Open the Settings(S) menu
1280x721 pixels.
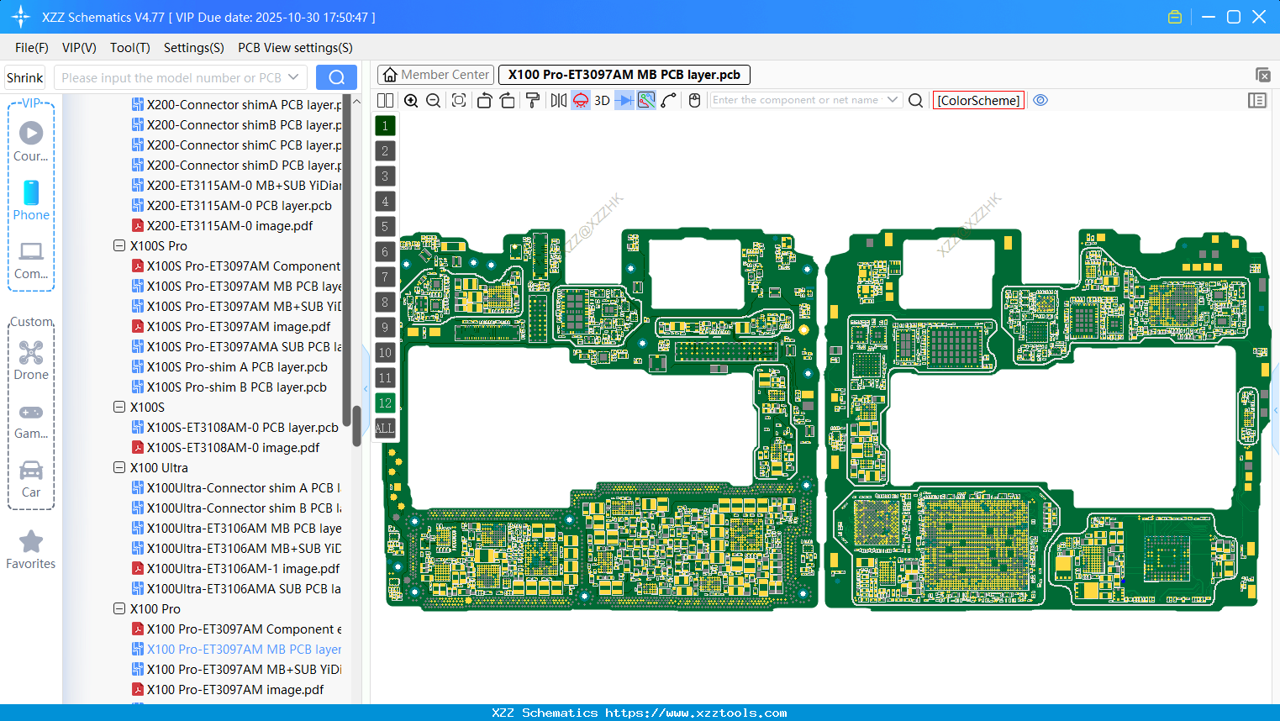click(193, 48)
